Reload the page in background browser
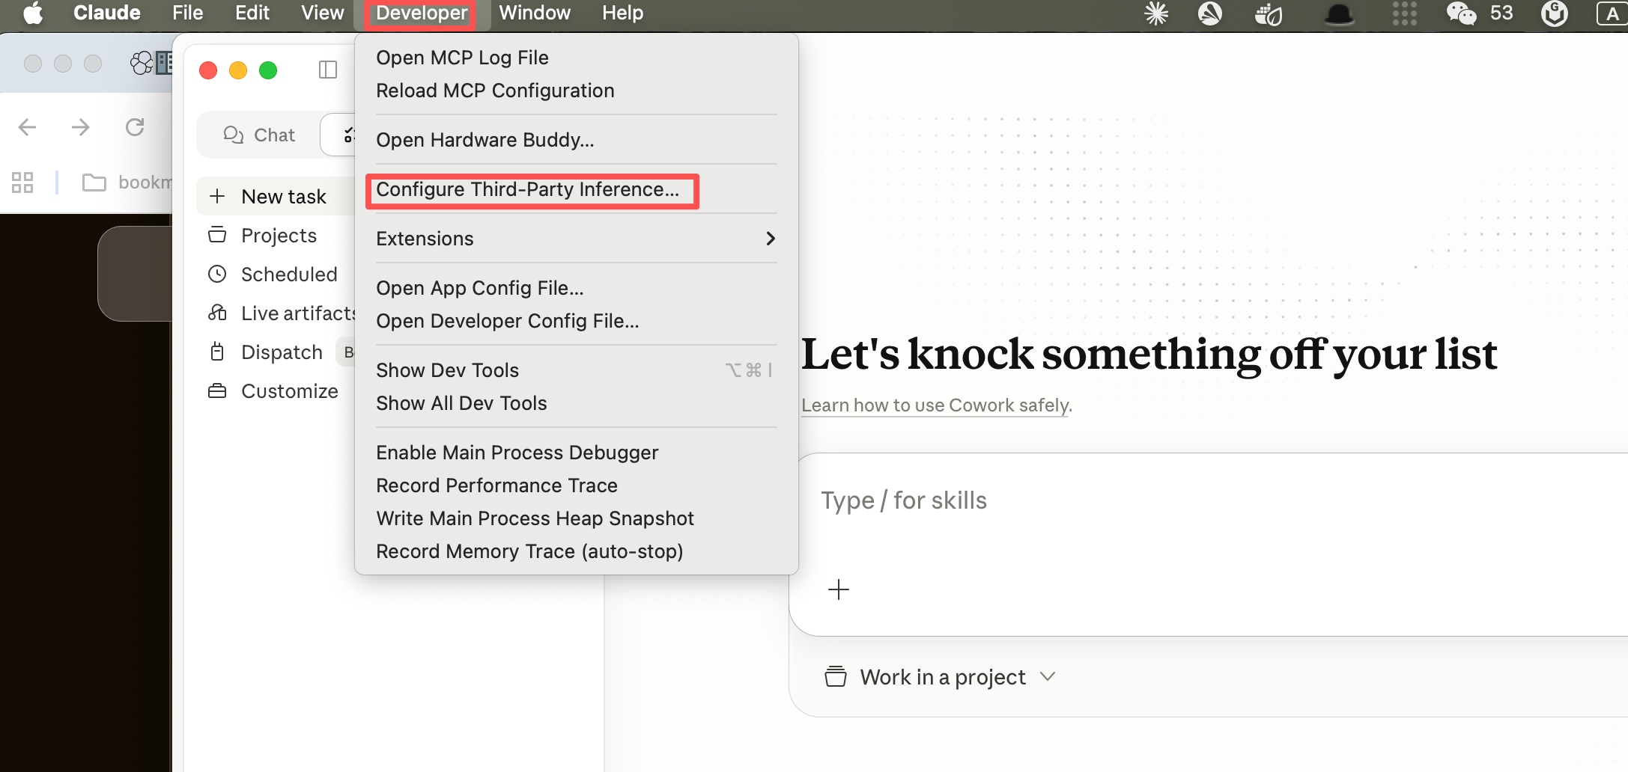The image size is (1628, 772). tap(135, 127)
